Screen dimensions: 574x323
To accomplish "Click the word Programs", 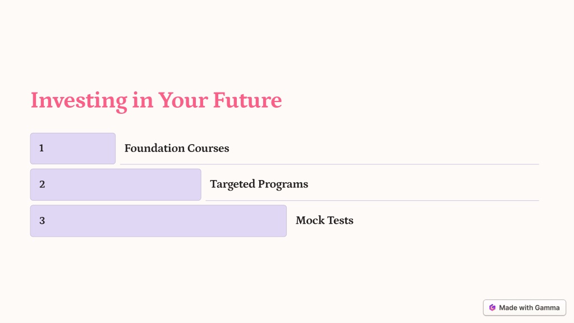I will (x=283, y=184).
